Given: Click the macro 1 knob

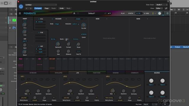Looking at the screenshot, I should pos(151,81).
